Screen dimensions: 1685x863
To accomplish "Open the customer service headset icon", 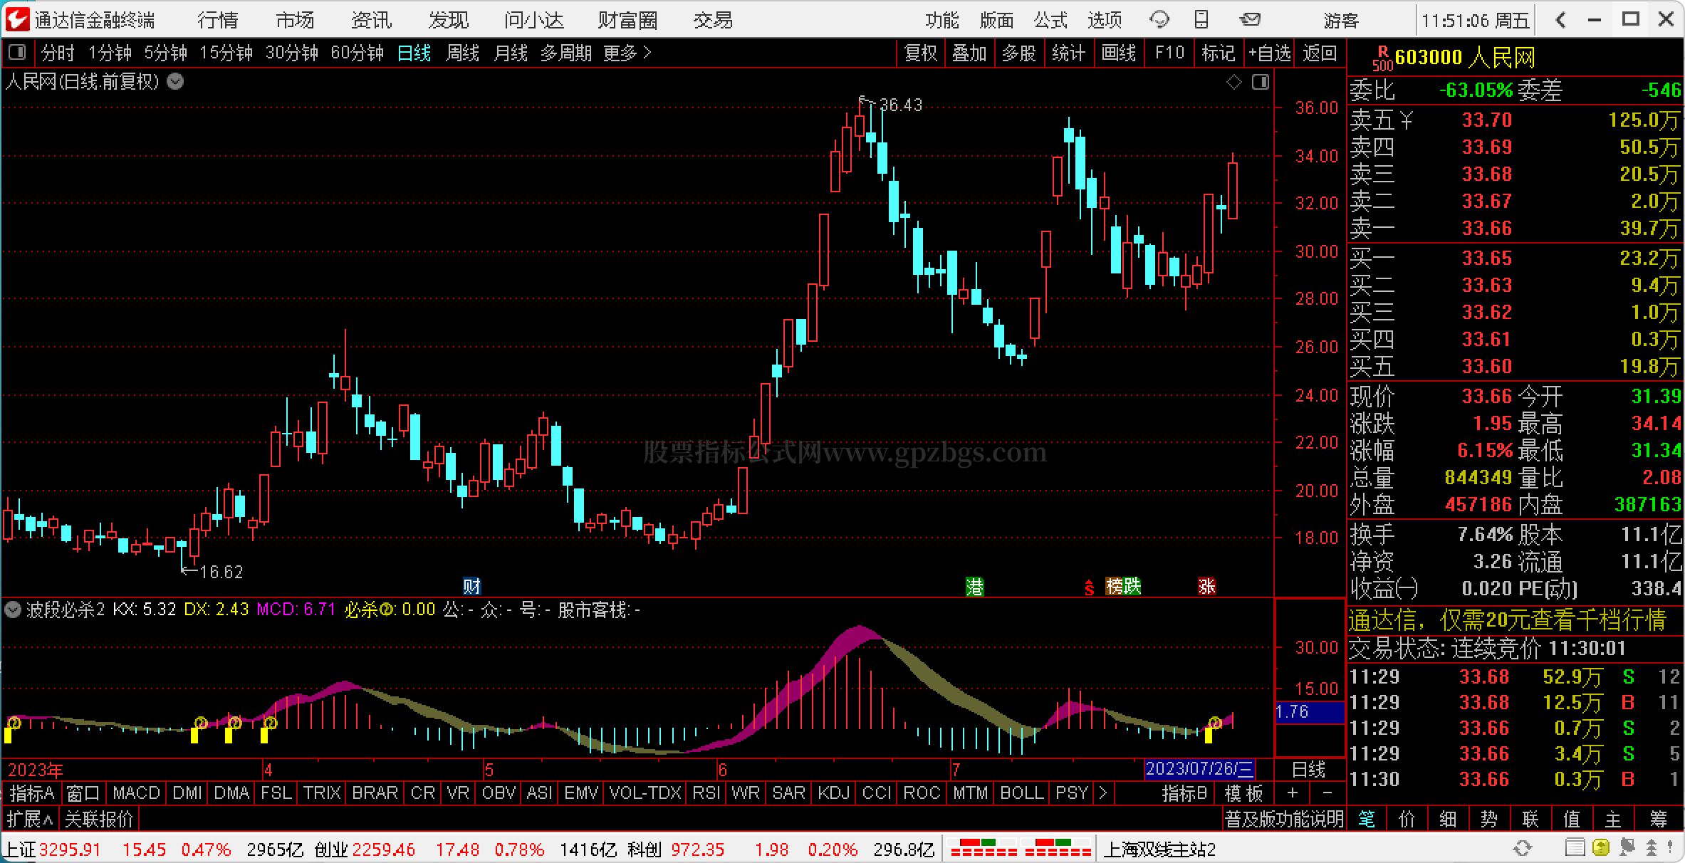I will point(1159,20).
